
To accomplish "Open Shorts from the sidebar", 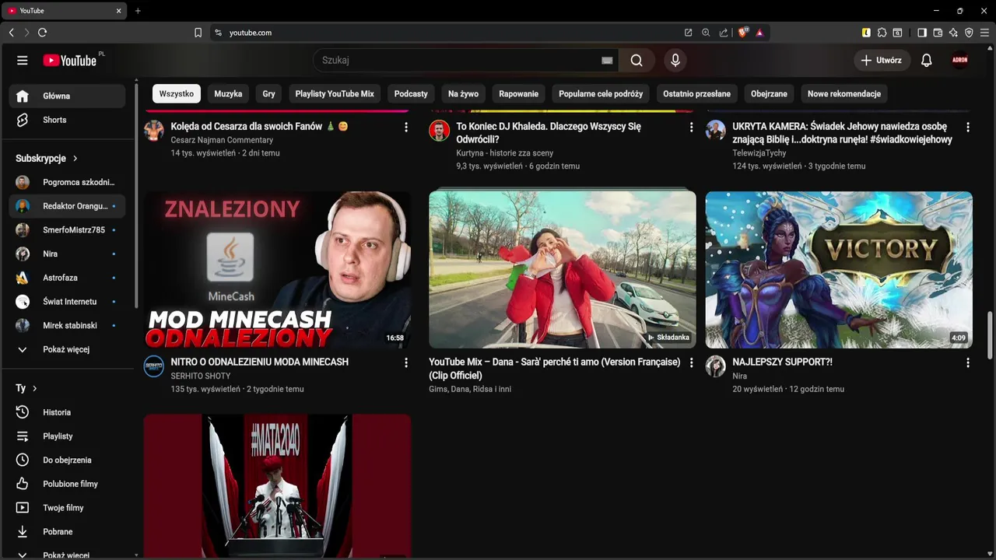I will pos(67,120).
